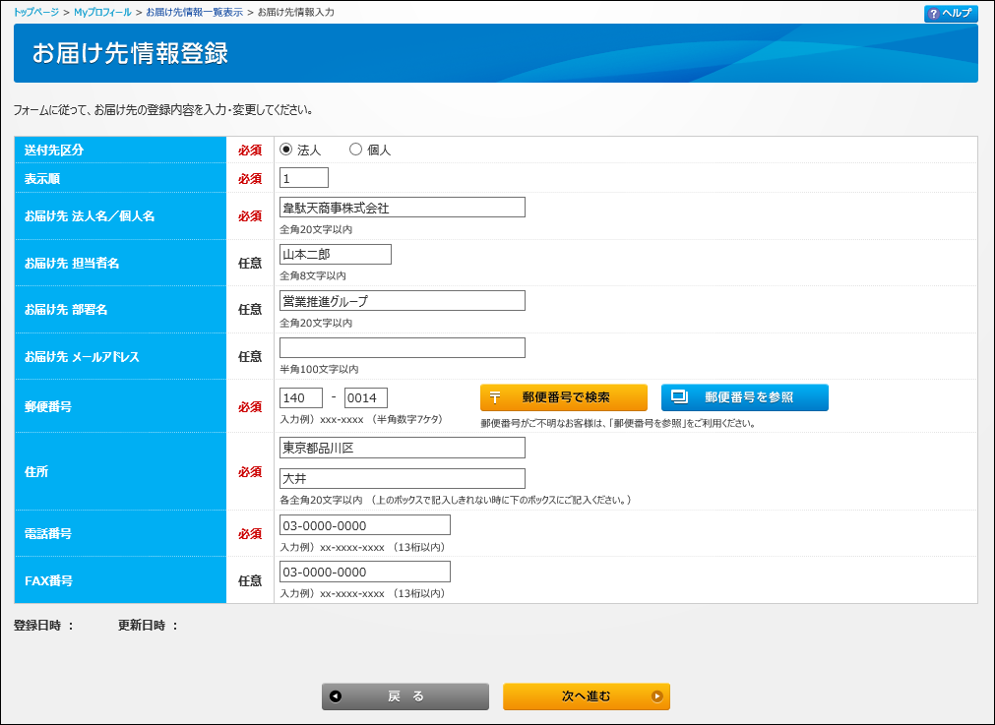Click the left arrow icon on back button
Viewport: 995px width, 725px height.
tap(337, 696)
